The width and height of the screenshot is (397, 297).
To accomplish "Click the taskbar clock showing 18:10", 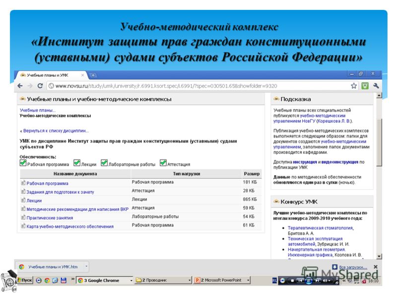I will click(x=373, y=281).
